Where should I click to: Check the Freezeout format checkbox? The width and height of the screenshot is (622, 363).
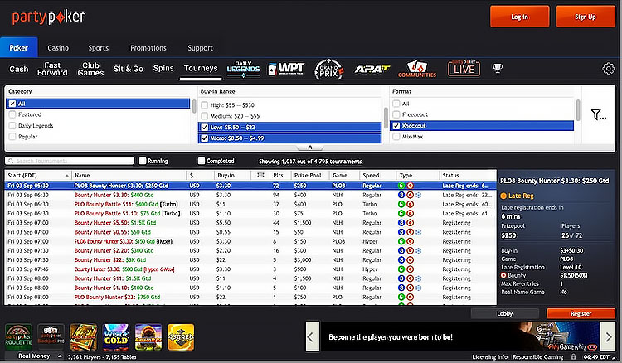coord(396,114)
